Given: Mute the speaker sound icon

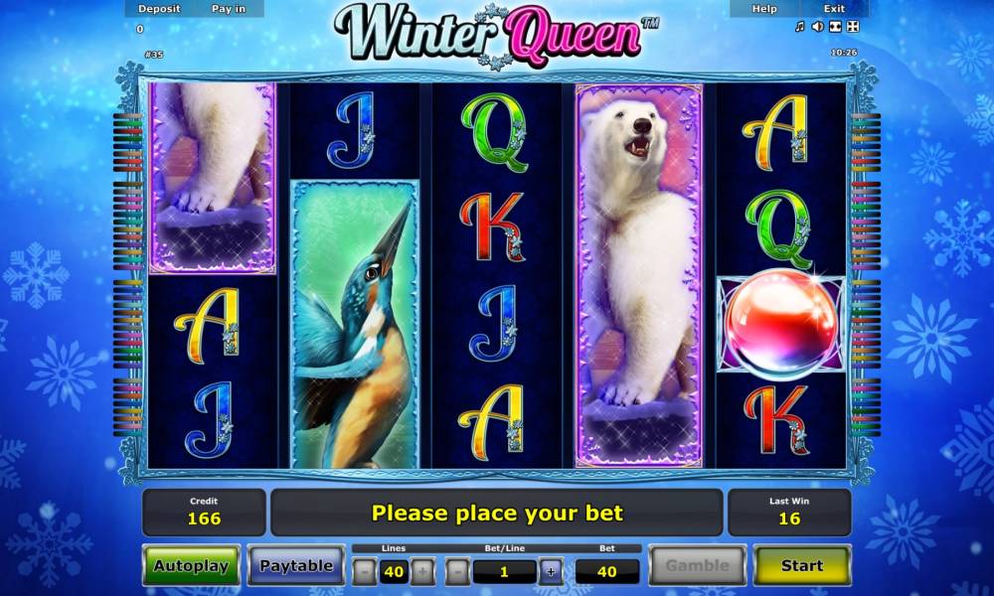Looking at the screenshot, I should tap(818, 27).
